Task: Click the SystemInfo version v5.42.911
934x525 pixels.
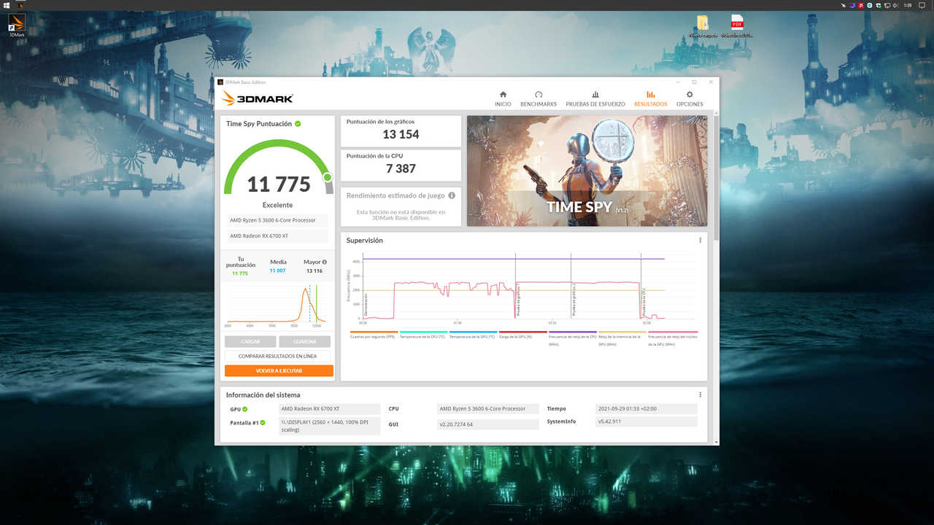Action: pyautogui.click(x=646, y=421)
